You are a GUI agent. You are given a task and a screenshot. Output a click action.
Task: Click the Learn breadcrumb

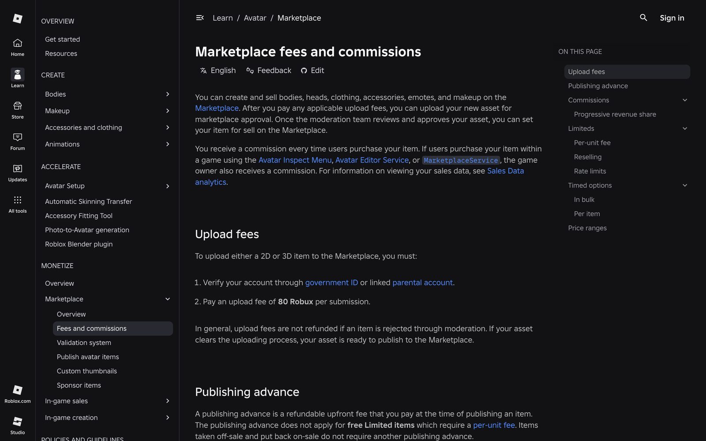coord(223,18)
